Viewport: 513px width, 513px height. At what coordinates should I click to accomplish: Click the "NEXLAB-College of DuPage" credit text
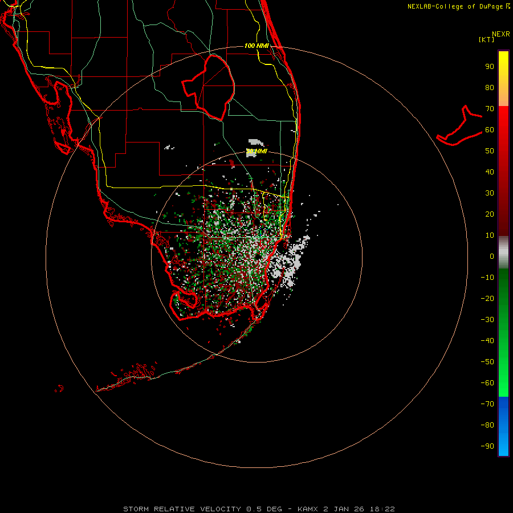[x=455, y=6]
